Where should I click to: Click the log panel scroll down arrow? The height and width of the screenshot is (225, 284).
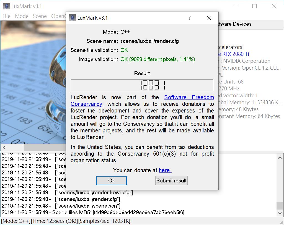(280, 213)
